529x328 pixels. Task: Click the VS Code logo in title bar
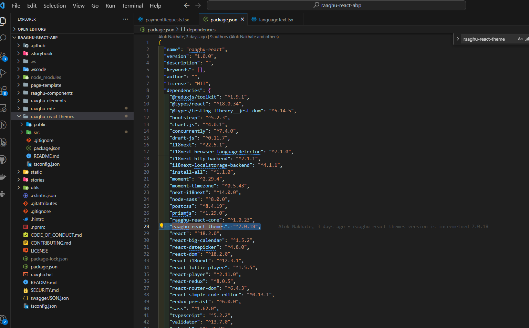point(2,6)
